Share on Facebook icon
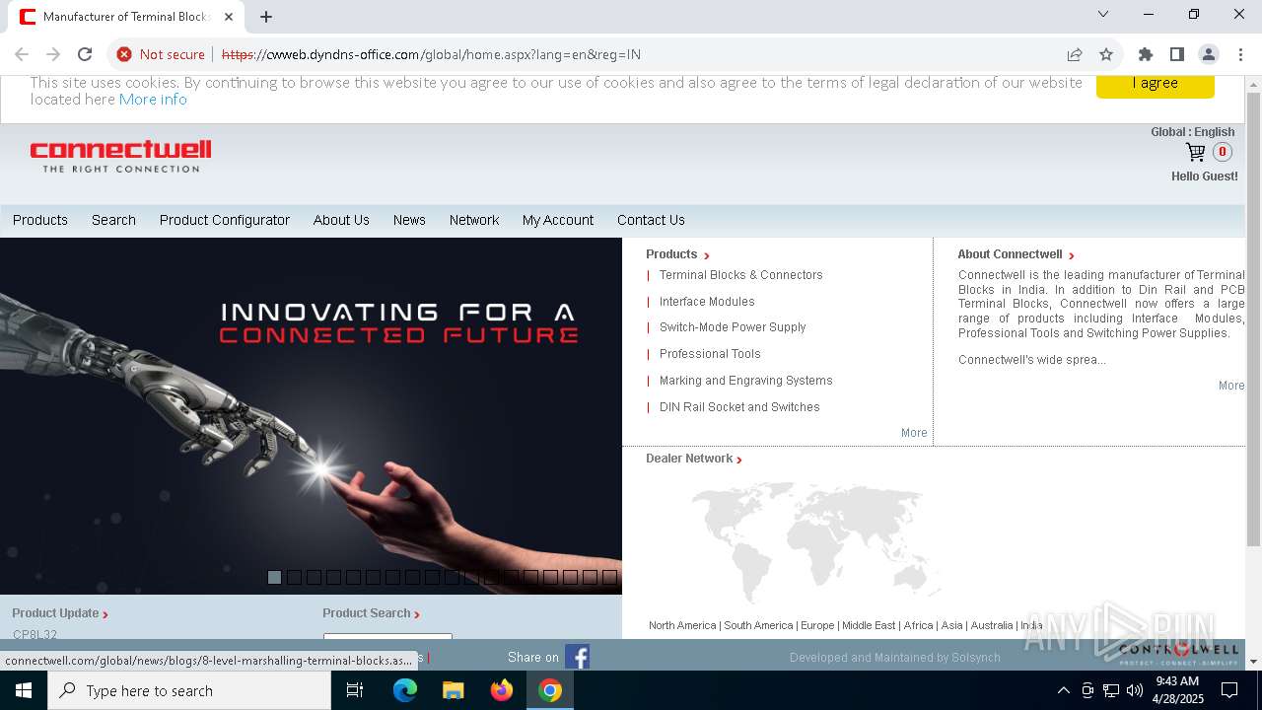Screen dimensions: 1262x710 pos(578,657)
